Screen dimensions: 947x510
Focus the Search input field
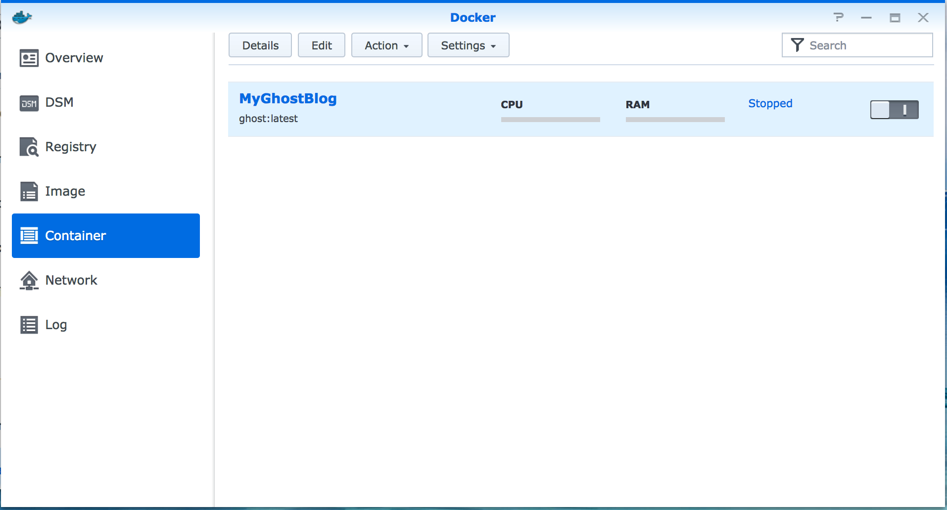857,45
